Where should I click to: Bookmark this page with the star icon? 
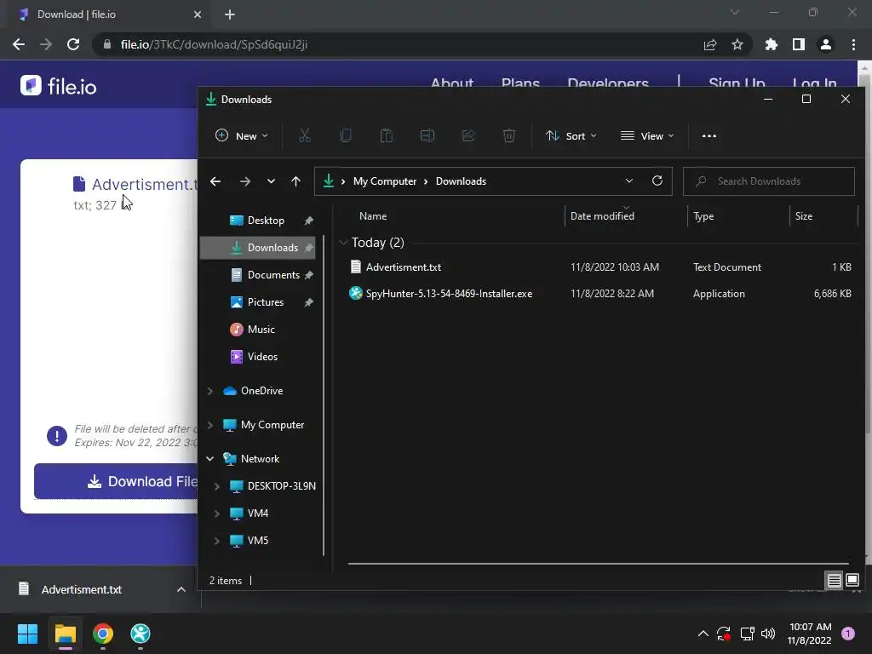click(x=737, y=44)
